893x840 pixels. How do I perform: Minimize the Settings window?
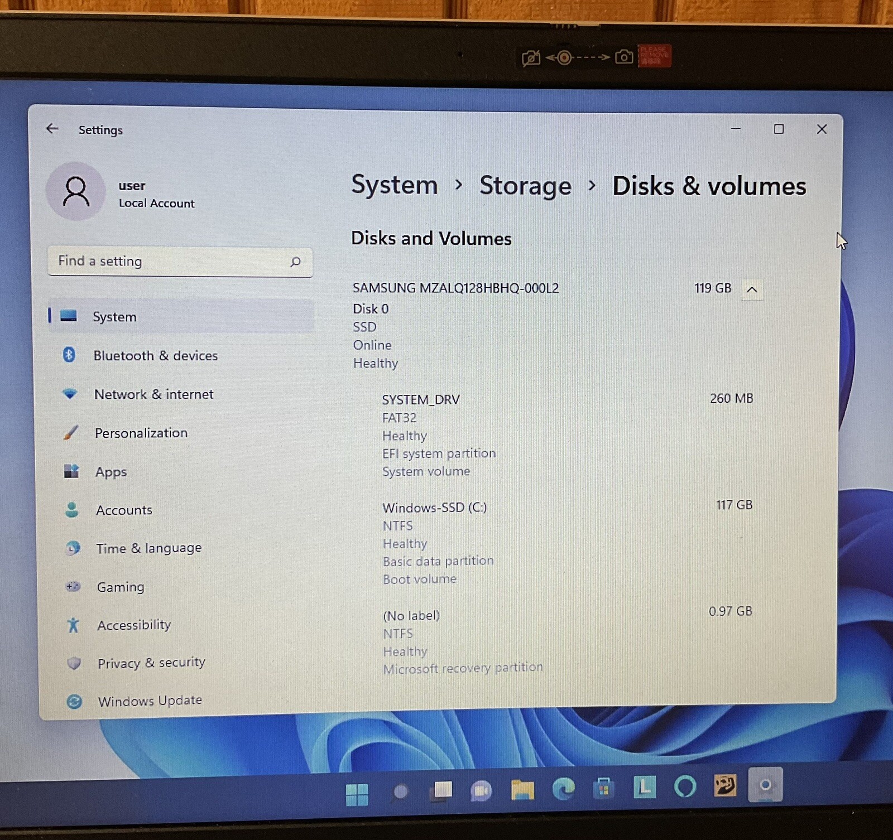(x=736, y=129)
